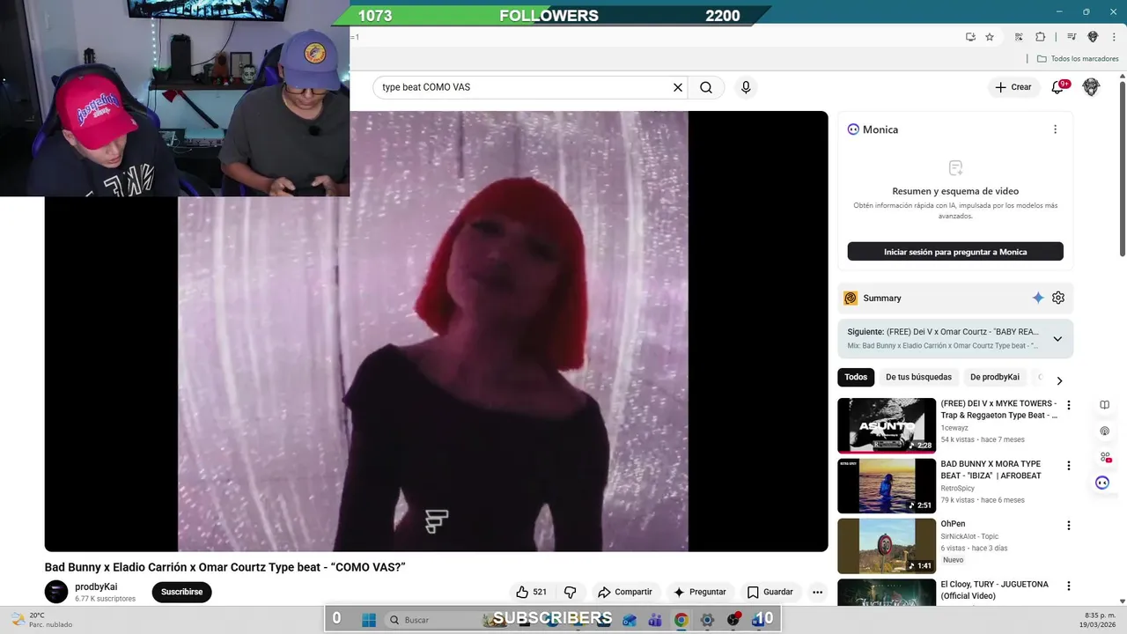The image size is (1127, 634).
Task: Open the prodbyKai channel name
Action: (x=96, y=586)
